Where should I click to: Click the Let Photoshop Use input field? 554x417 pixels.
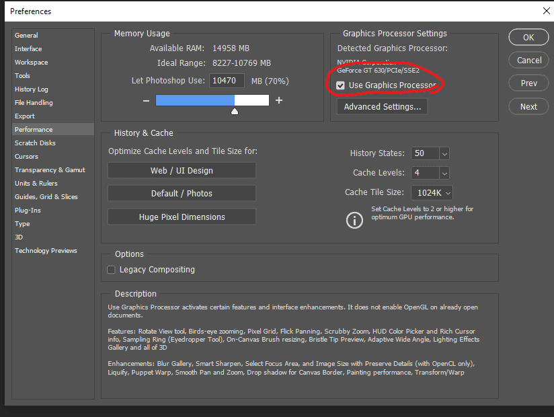227,81
